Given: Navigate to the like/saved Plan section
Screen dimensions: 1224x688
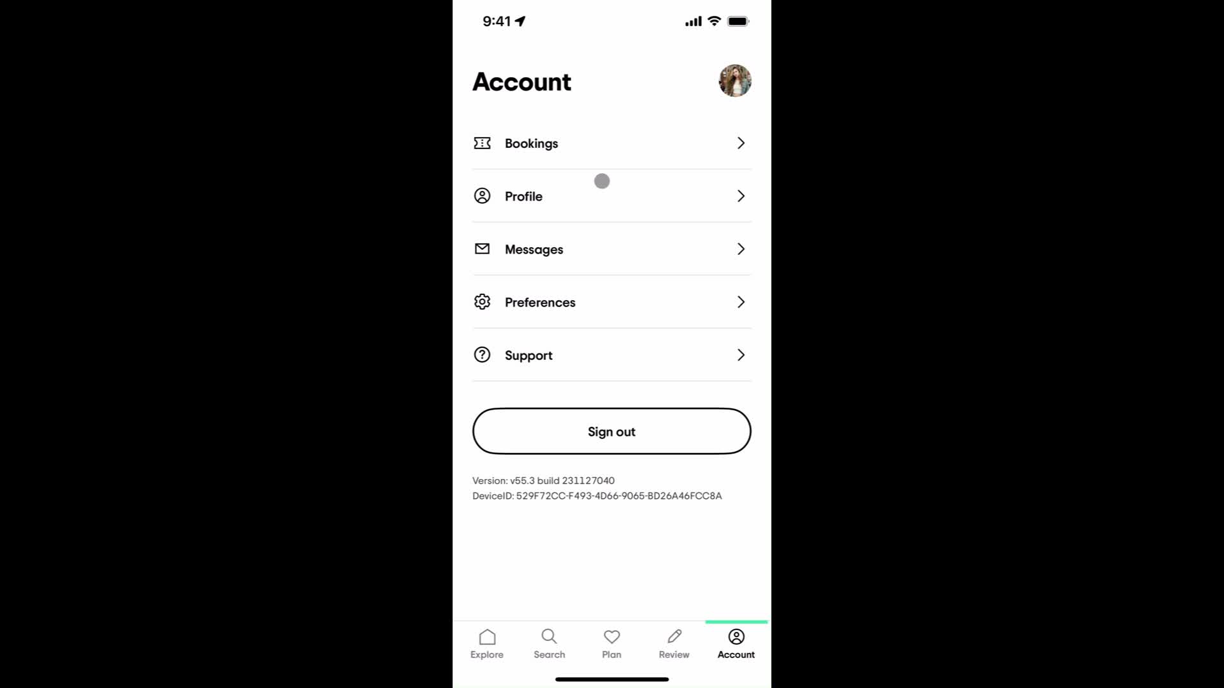Looking at the screenshot, I should (611, 643).
